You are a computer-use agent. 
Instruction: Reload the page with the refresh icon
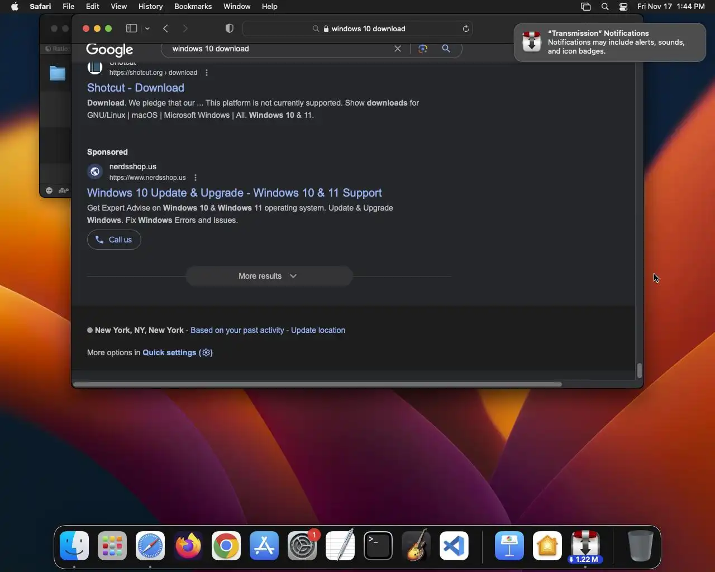pyautogui.click(x=465, y=28)
